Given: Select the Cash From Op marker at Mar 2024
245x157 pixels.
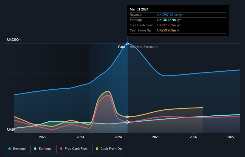Looking at the screenshot, I should click(x=127, y=117).
